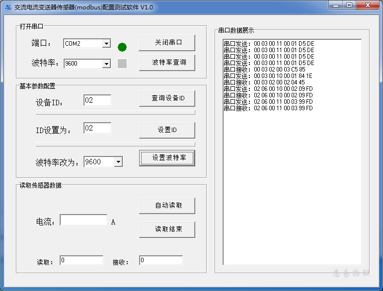Expand the 9600 baud rate dropdown under 打开串口
This screenshot has height=291, width=383.
(106, 64)
